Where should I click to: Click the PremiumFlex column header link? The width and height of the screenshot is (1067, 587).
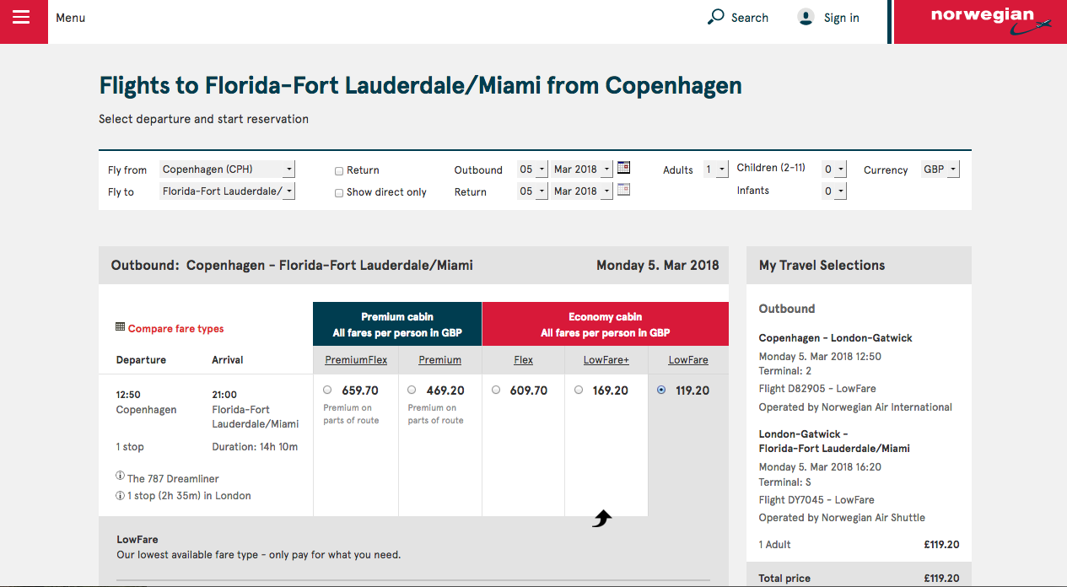tap(356, 360)
